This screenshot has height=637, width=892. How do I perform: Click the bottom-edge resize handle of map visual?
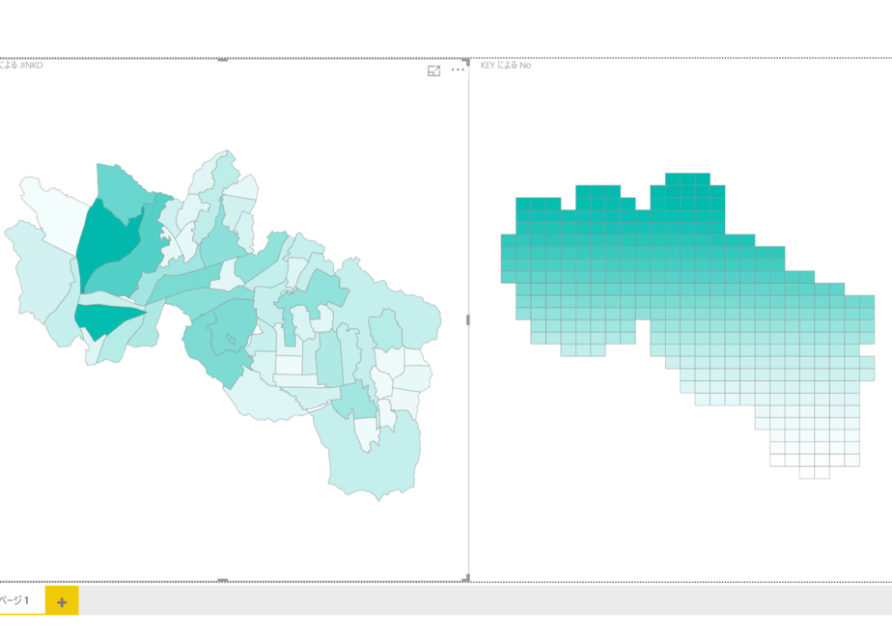tap(223, 580)
